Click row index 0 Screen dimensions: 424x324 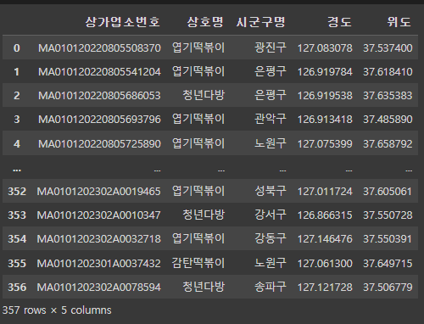tap(17, 47)
